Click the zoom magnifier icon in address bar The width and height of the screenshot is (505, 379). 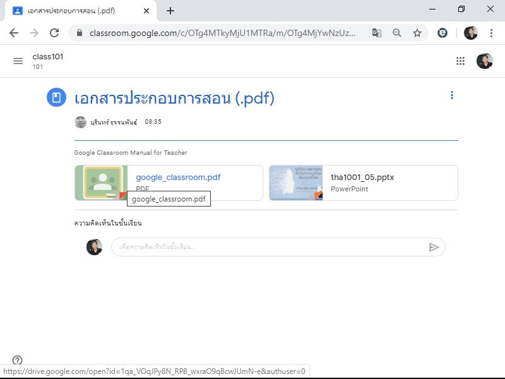(x=397, y=33)
